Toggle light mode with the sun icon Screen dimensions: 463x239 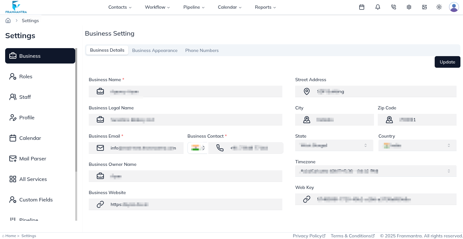(439, 7)
